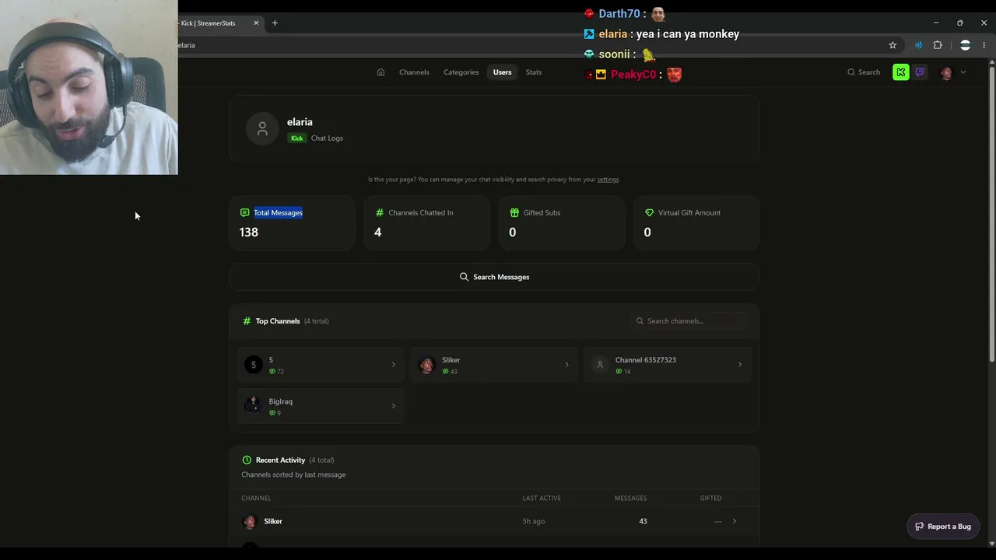Viewport: 996px width, 560px height.
Task: Click the Channels Chatted In hash icon
Action: coord(380,212)
